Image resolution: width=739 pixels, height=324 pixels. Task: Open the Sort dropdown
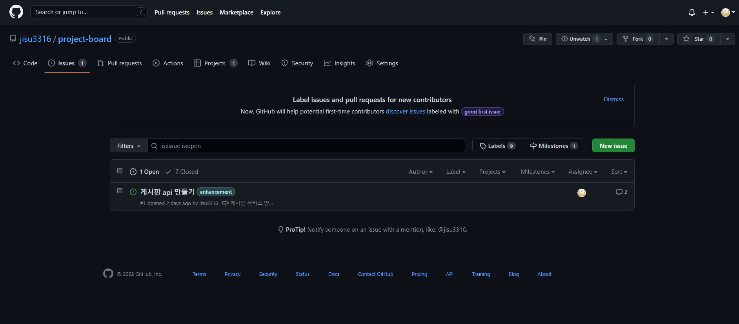coord(619,172)
